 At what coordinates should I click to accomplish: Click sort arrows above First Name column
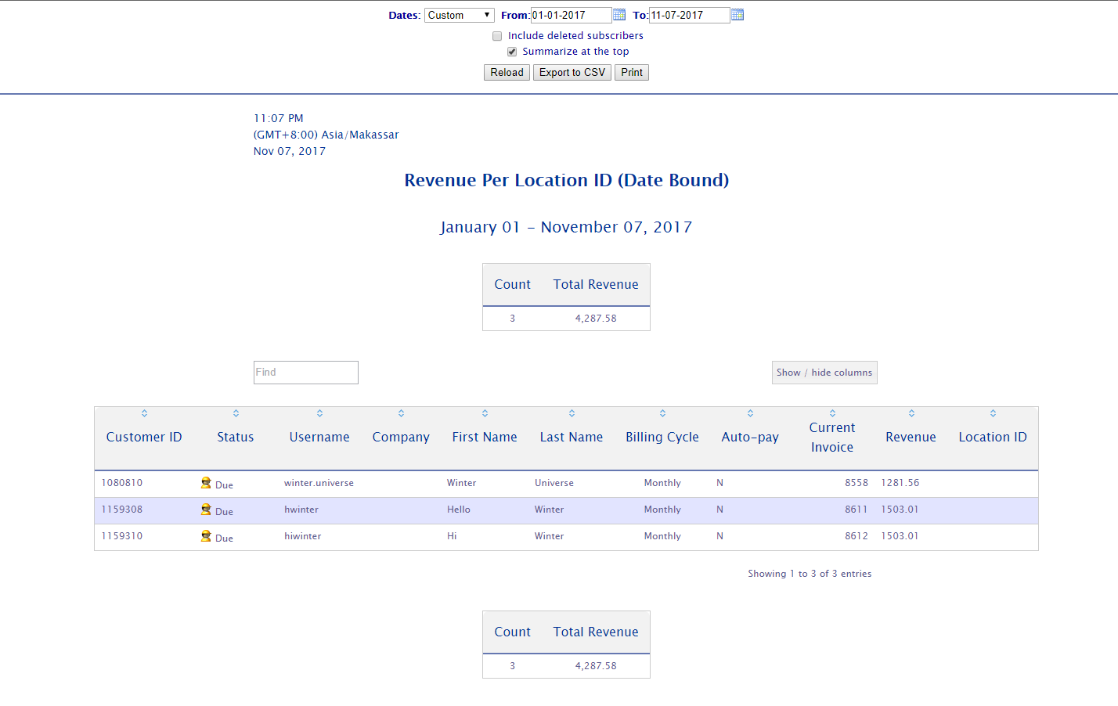[x=485, y=413]
